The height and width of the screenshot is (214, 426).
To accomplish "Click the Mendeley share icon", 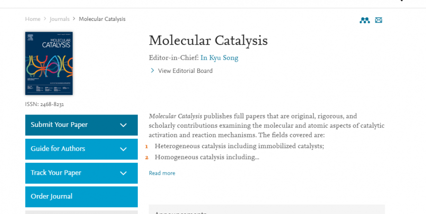I will pos(364,20).
